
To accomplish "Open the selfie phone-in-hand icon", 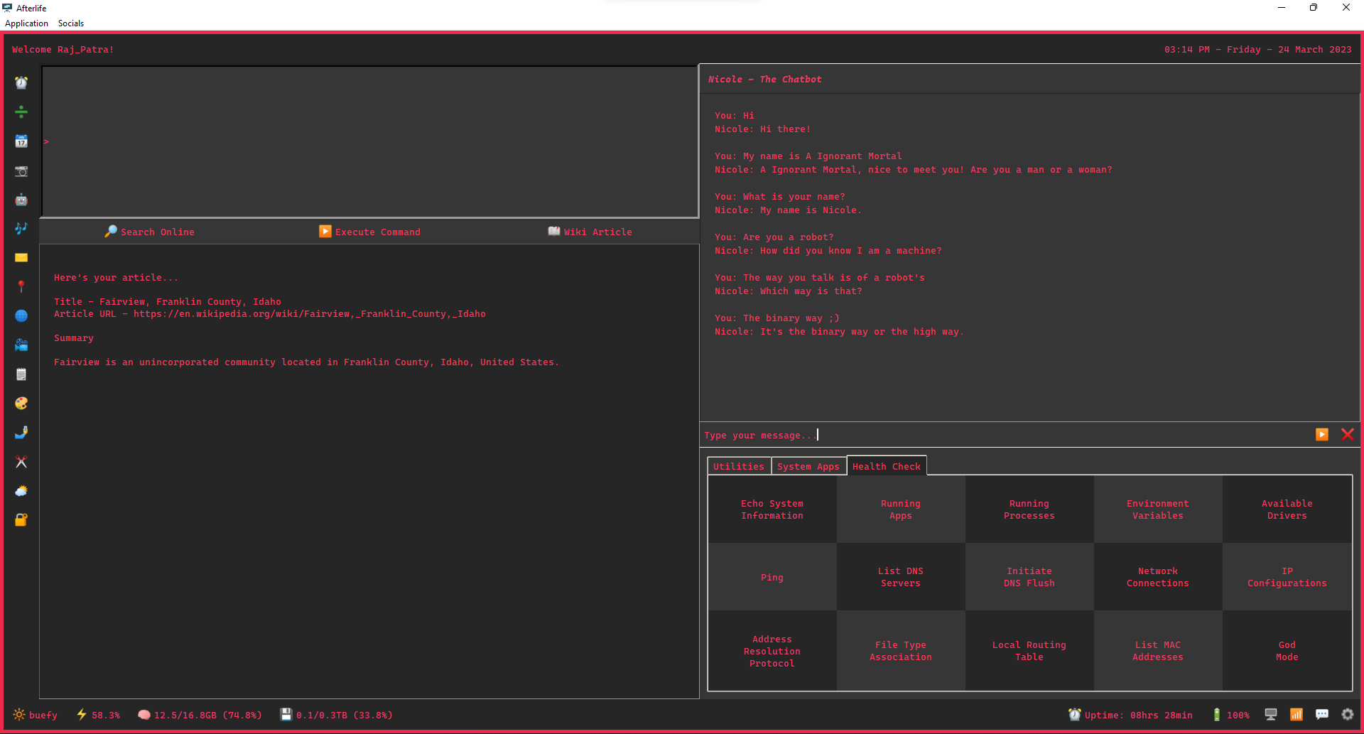I will click(21, 432).
